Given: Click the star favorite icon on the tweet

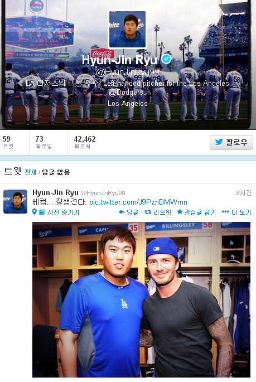Looking at the screenshot, I should (x=180, y=212).
